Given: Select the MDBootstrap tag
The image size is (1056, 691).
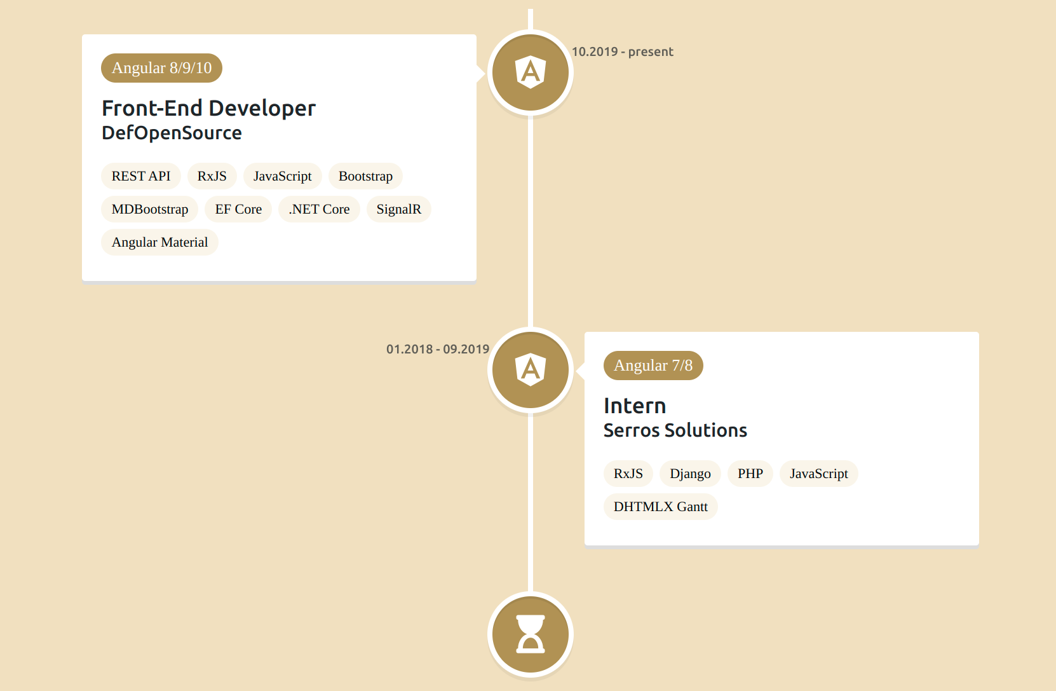Looking at the screenshot, I should 150,209.
